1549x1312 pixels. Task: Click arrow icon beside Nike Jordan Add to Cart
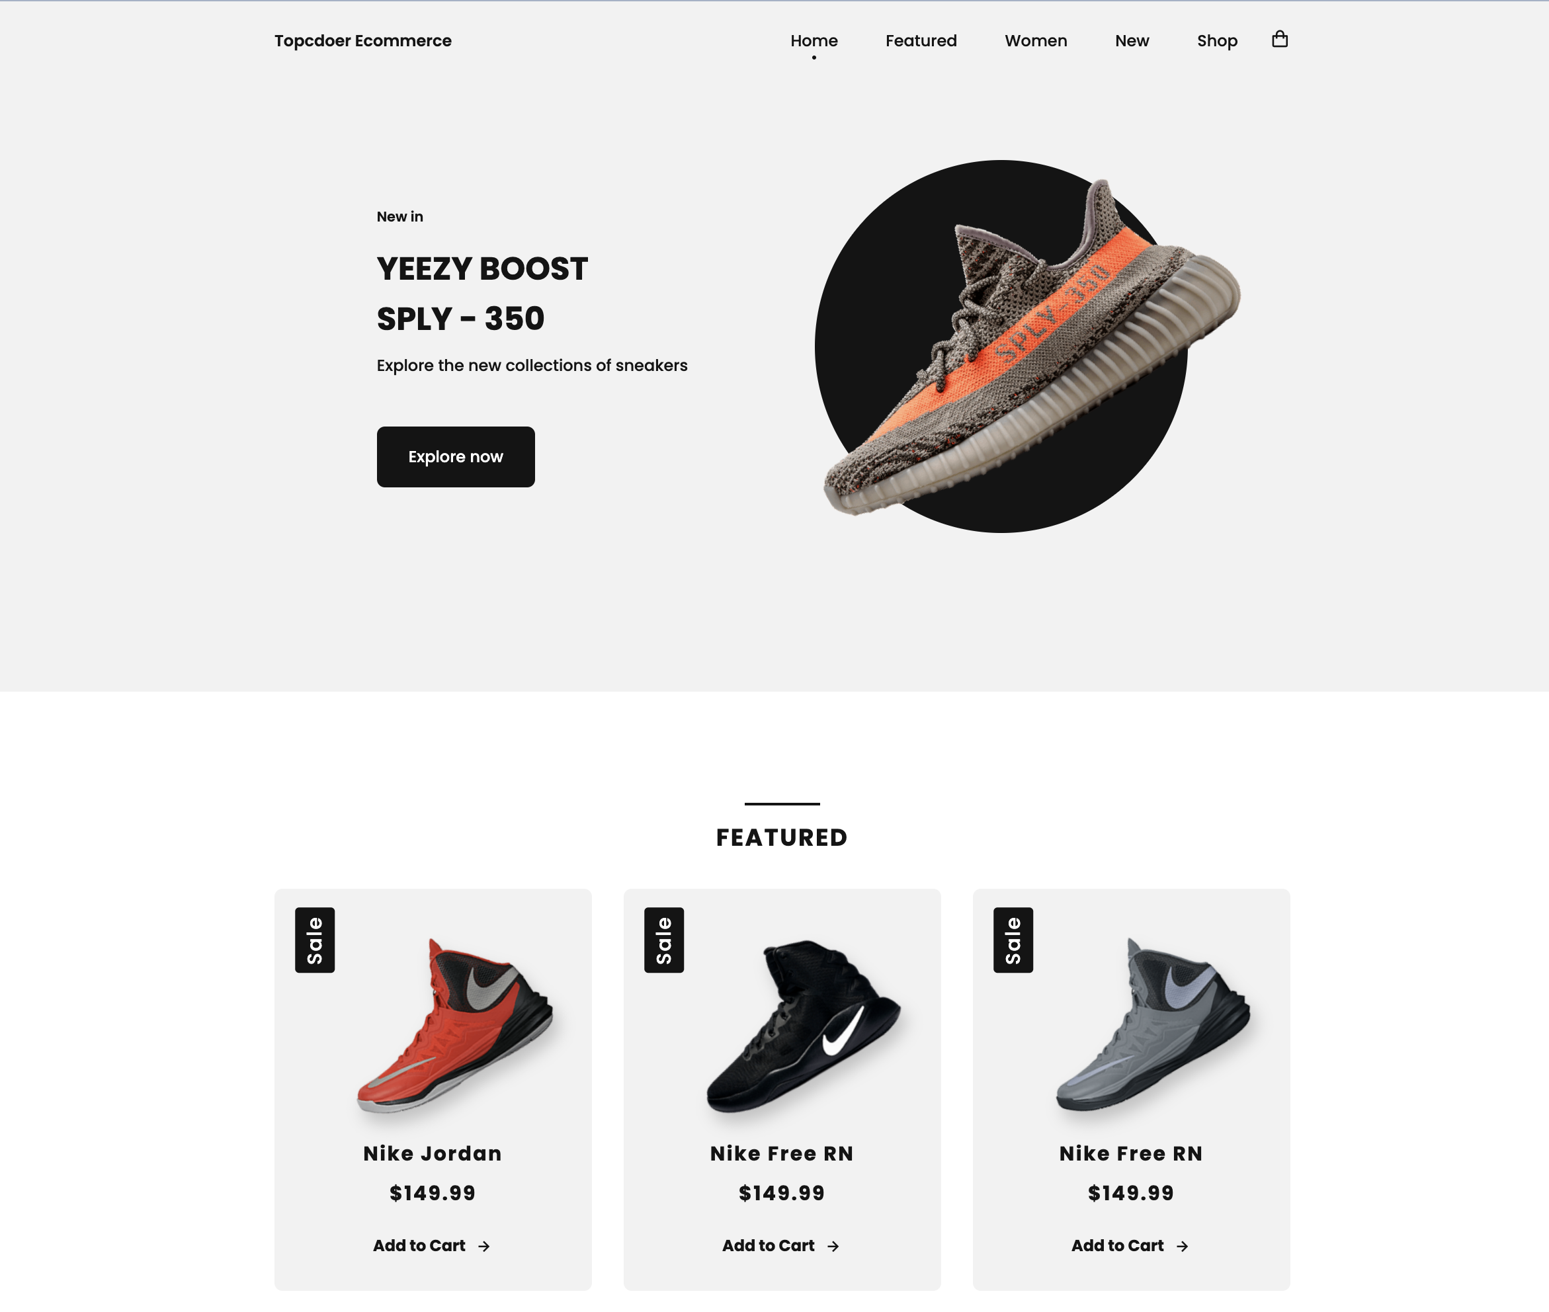point(483,1246)
